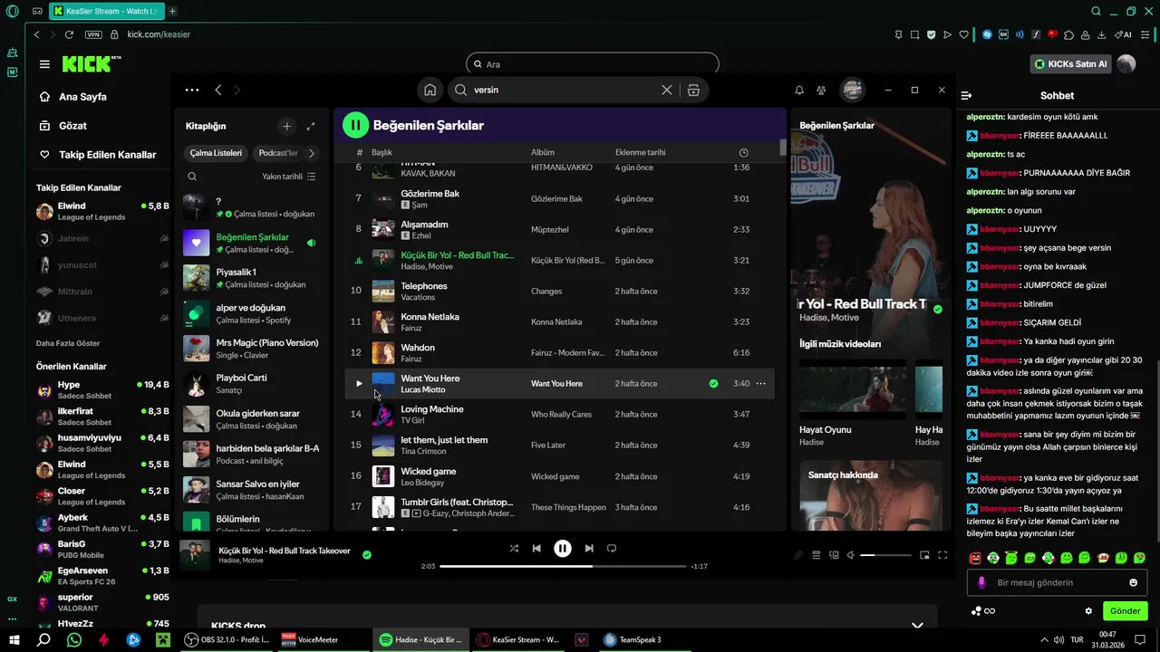Focus the Kick Ara search box
Screen dimensions: 1160x652
click(593, 64)
